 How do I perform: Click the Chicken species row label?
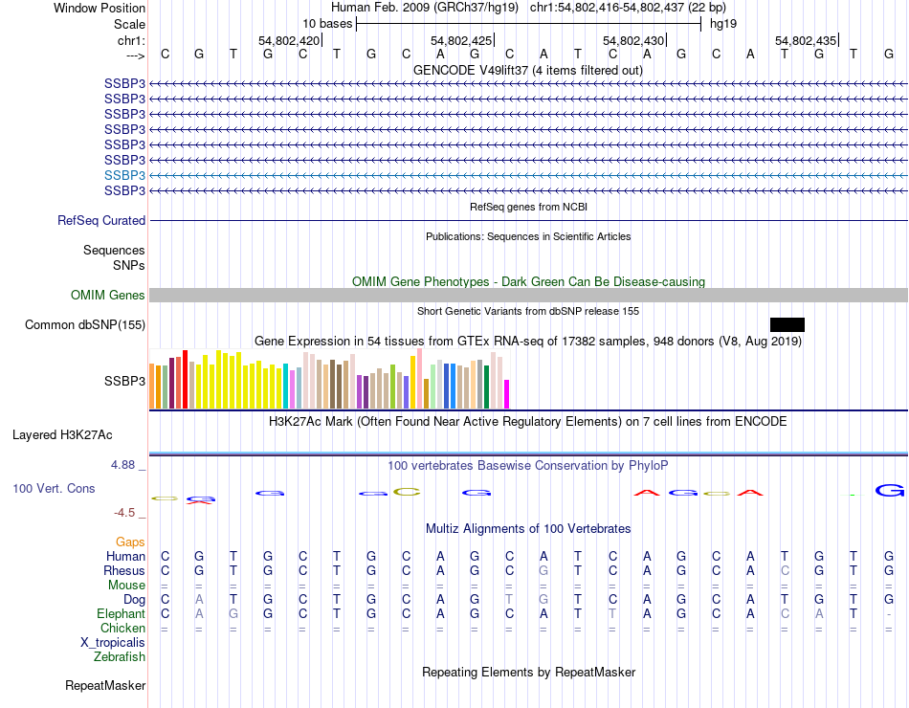pos(122,628)
